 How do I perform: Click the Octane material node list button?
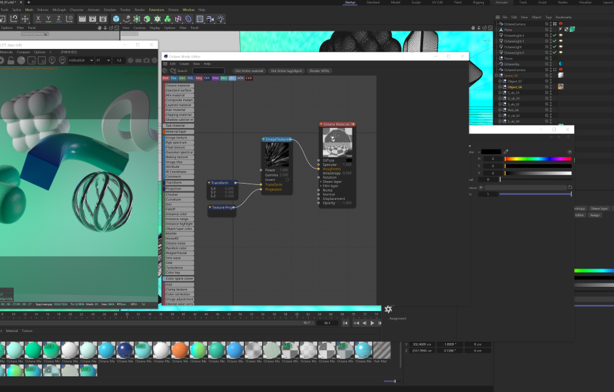178,86
